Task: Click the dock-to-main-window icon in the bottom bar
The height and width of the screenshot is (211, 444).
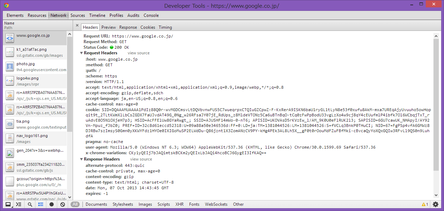Action: point(8,204)
